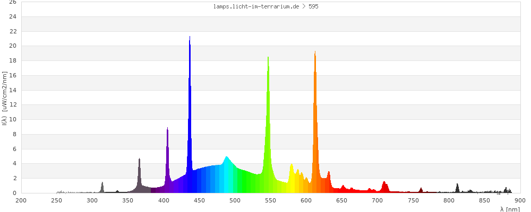Image resolution: width=531 pixels, height=212 pixels.
Task: Click the small peak near 313 nm
Action: point(102,187)
